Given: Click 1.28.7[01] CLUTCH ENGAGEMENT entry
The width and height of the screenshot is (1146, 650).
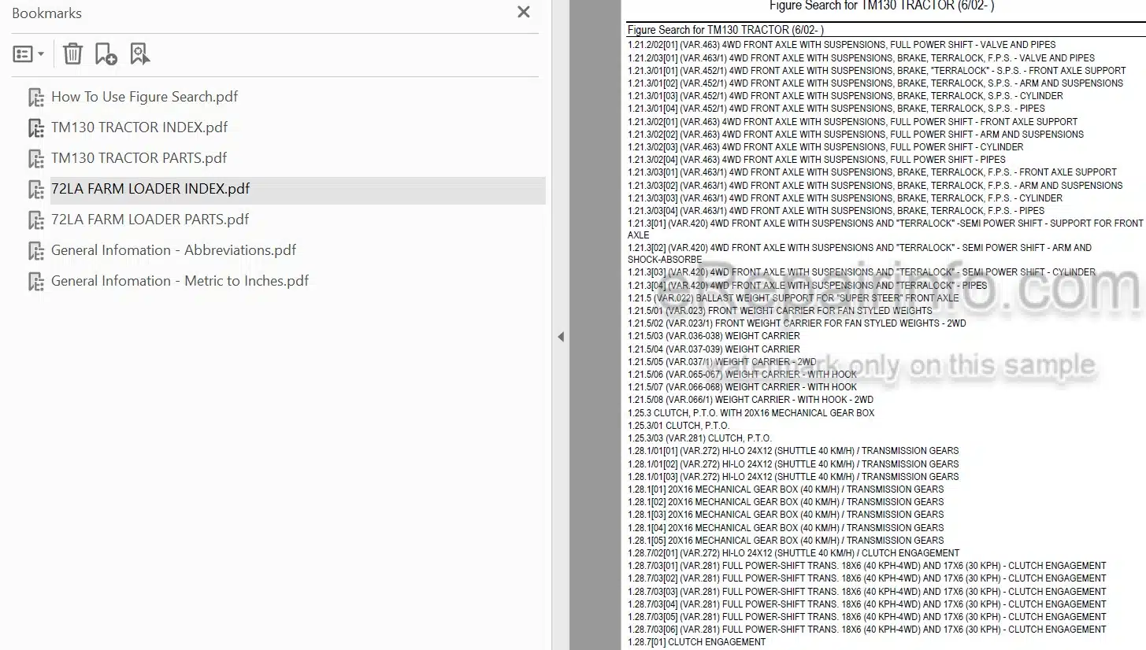Looking at the screenshot, I should [x=696, y=642].
